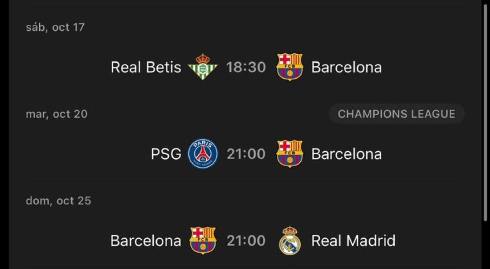The image size is (490, 269).
Task: Click the 21:00 time of PSG match
Action: point(246,154)
